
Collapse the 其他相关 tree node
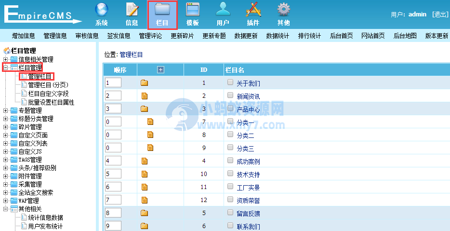(x=5, y=209)
